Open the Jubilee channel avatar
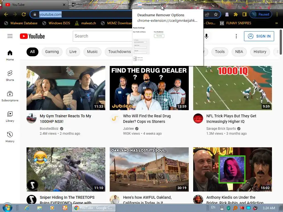283x212 pixels. coord(115,118)
